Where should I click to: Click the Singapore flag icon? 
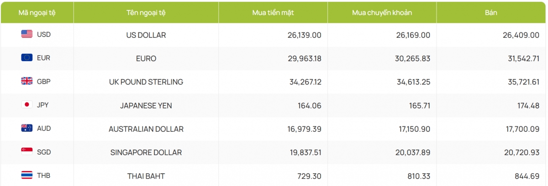pos(26,152)
